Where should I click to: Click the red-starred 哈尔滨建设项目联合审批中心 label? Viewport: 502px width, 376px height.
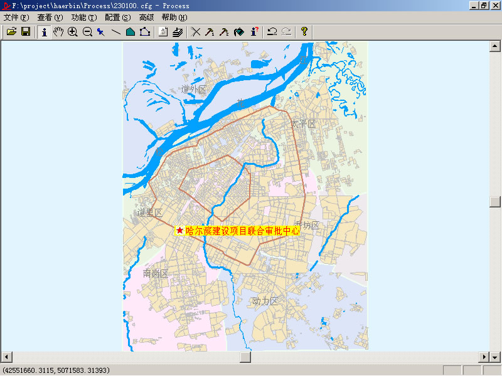237,231
